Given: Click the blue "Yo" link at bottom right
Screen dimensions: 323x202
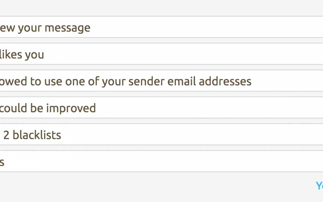Looking at the screenshot, I should tap(319, 186).
